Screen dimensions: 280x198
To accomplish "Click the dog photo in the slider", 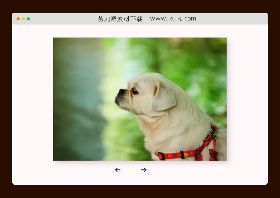I will 140,99.
